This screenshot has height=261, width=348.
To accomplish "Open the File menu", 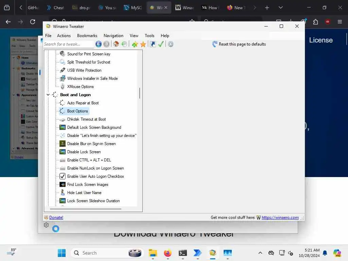I will tap(48, 35).
